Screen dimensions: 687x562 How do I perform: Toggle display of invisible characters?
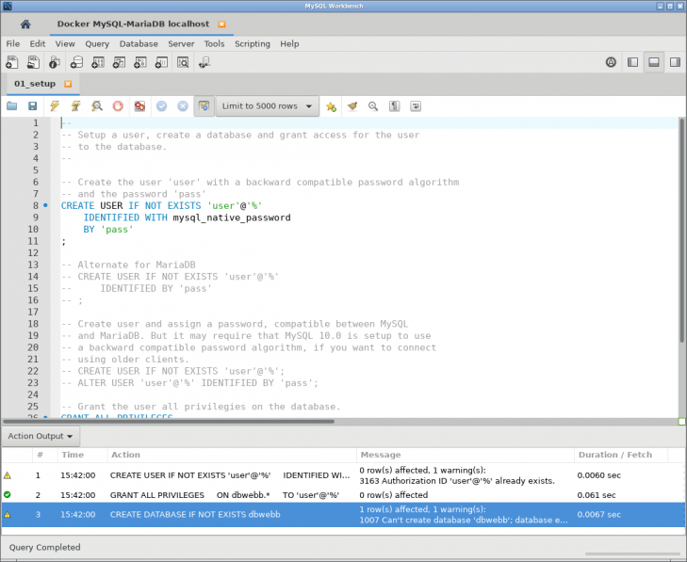(394, 106)
